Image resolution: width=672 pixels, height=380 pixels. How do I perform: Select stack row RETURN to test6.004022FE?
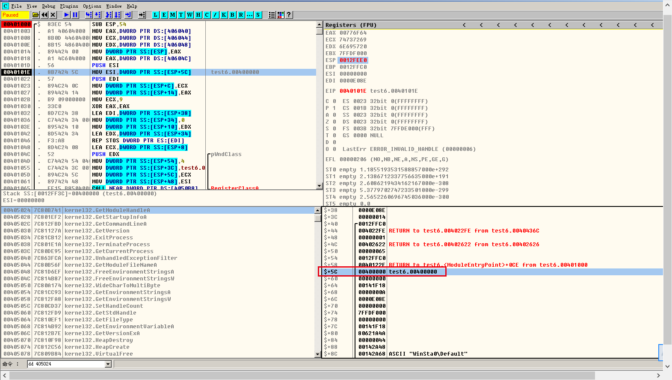pyautogui.click(x=493, y=231)
